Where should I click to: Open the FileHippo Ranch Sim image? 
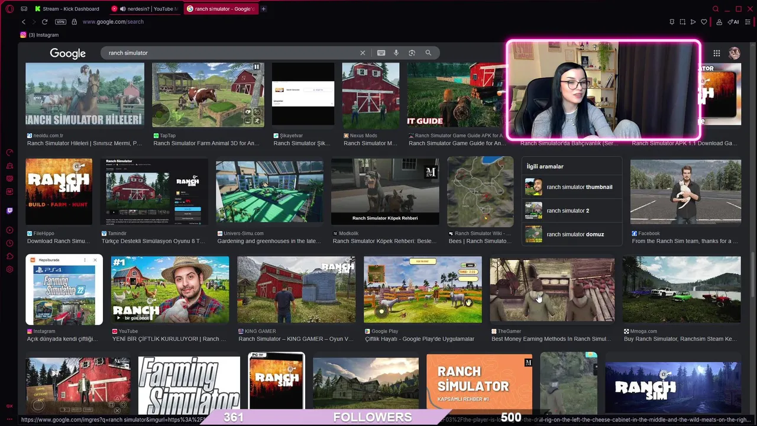point(59,192)
